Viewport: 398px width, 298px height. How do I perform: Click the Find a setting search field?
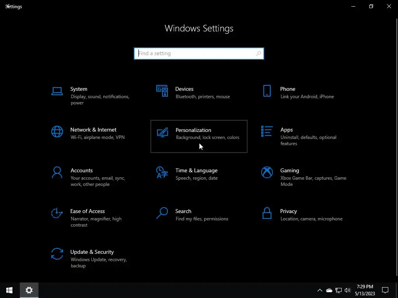tap(199, 54)
